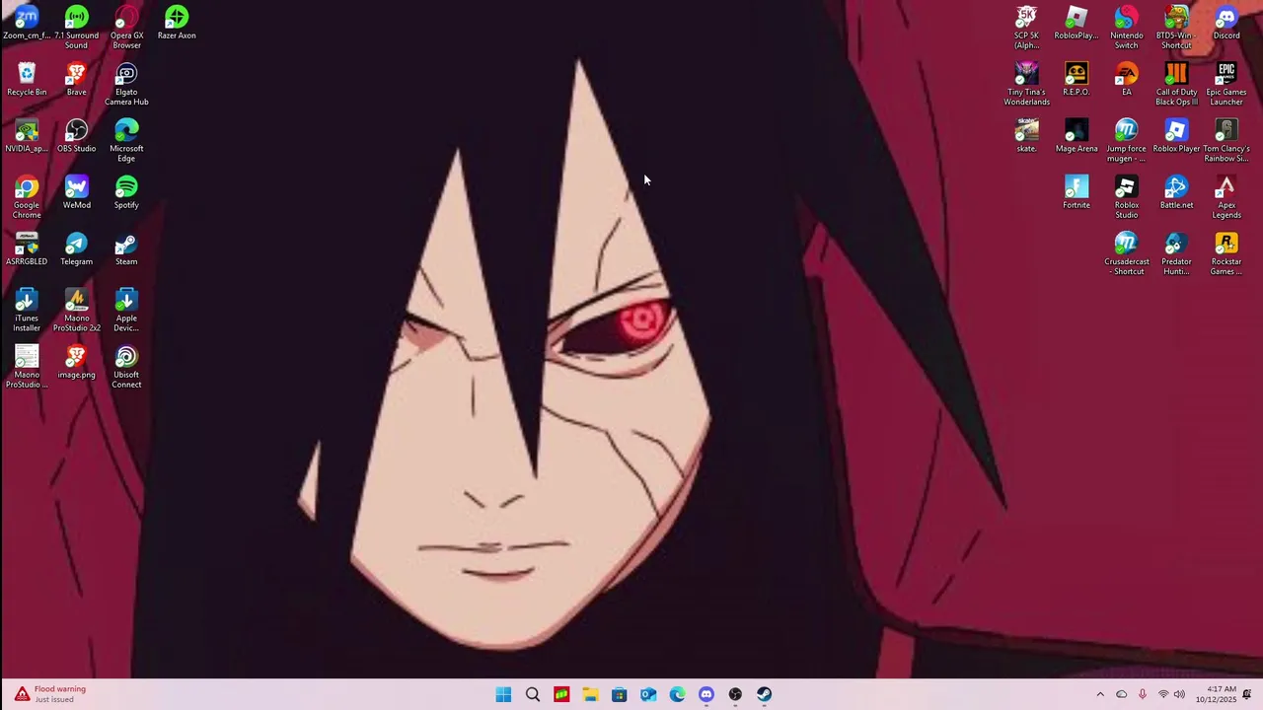
Task: Select the Telegram desktop icon
Action: [x=76, y=249]
